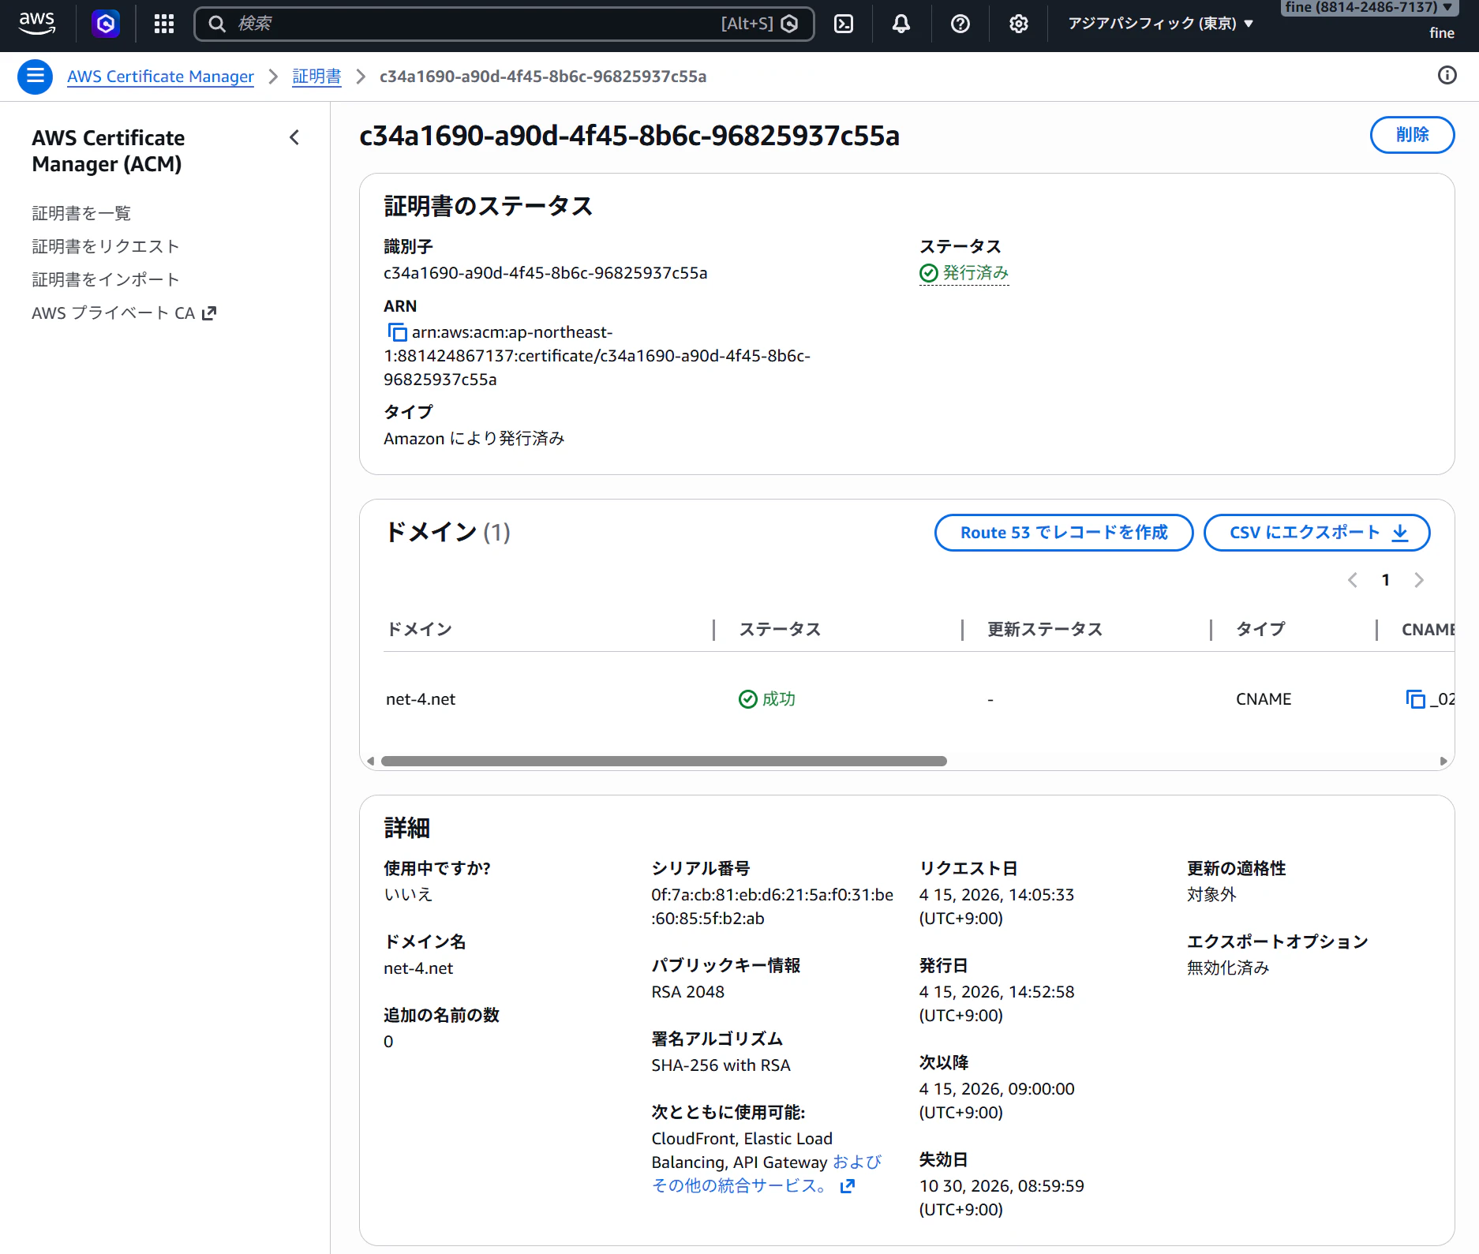This screenshot has height=1254, width=1479.
Task: Click the 失効日 date value
Action: (x=1002, y=1198)
